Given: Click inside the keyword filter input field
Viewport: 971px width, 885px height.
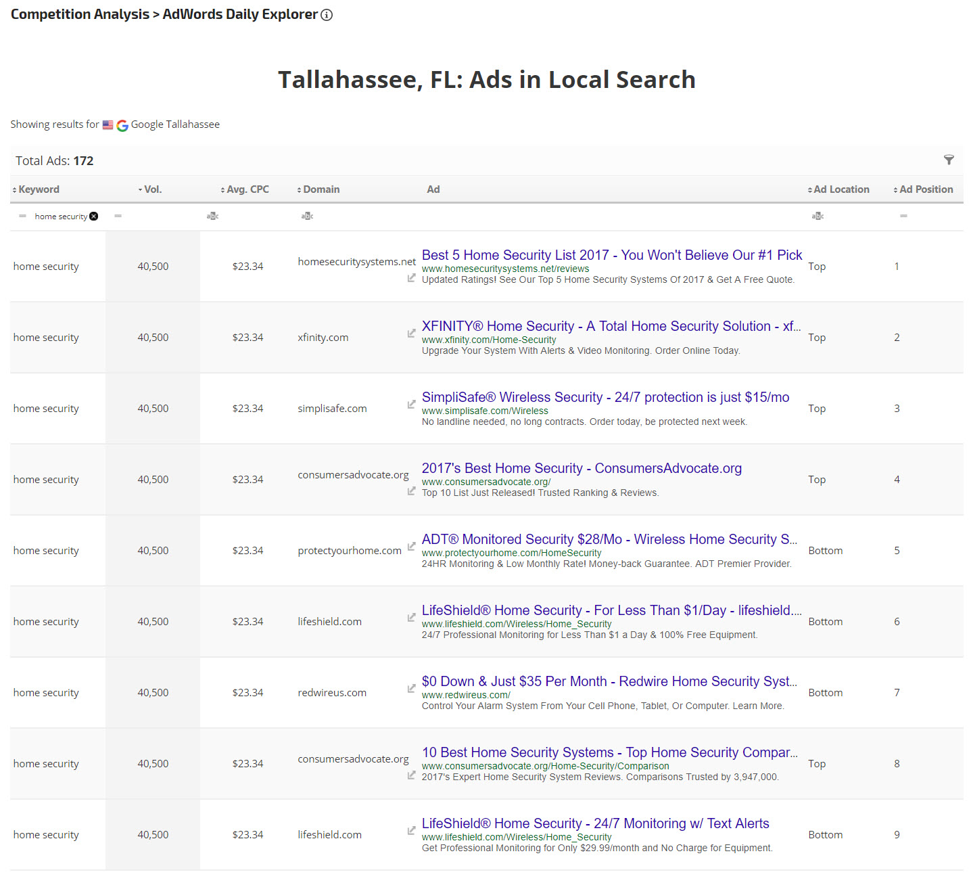Looking at the screenshot, I should (60, 217).
